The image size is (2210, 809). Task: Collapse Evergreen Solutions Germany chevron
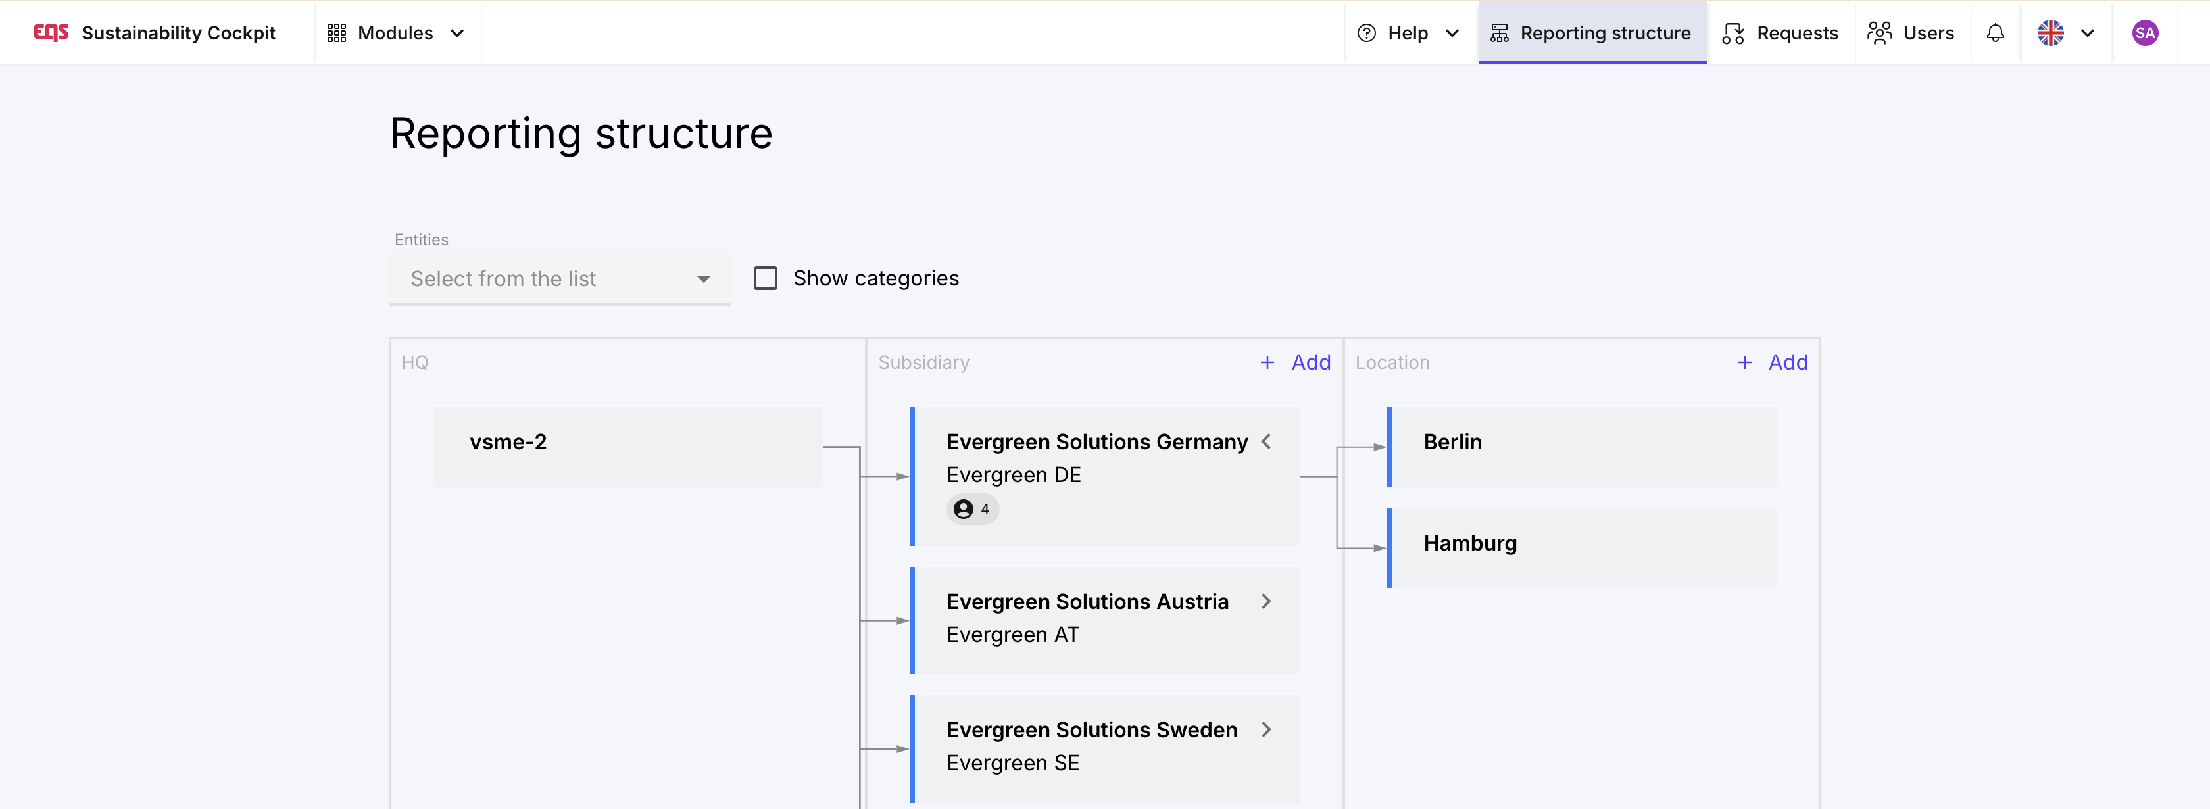pos(1265,442)
